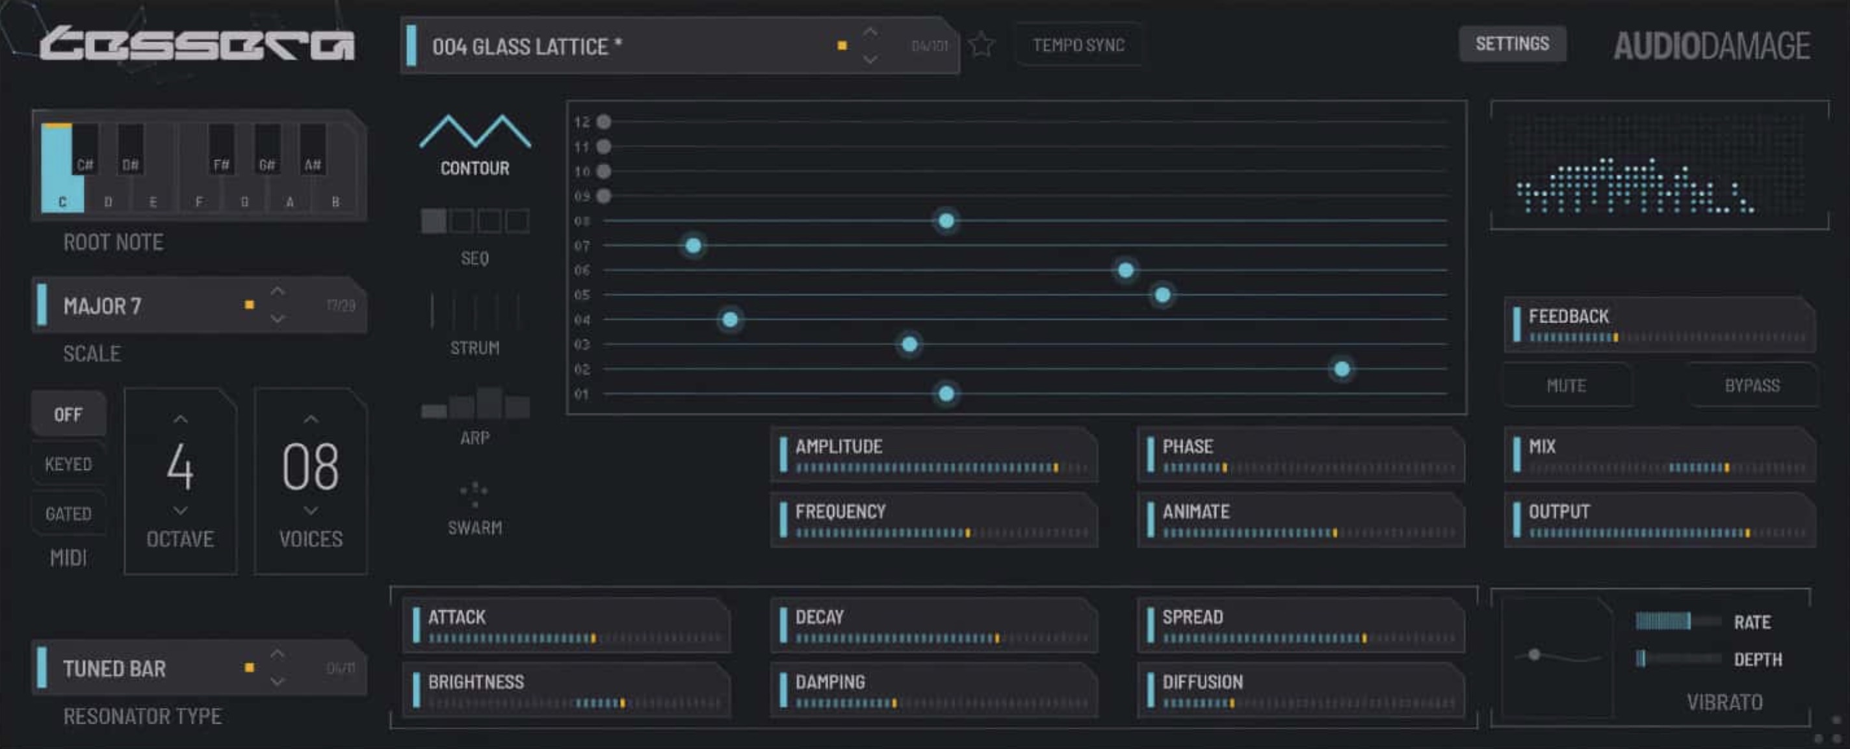This screenshot has width=1850, height=749.
Task: Set root note to G on keyboard
Action: [244, 194]
